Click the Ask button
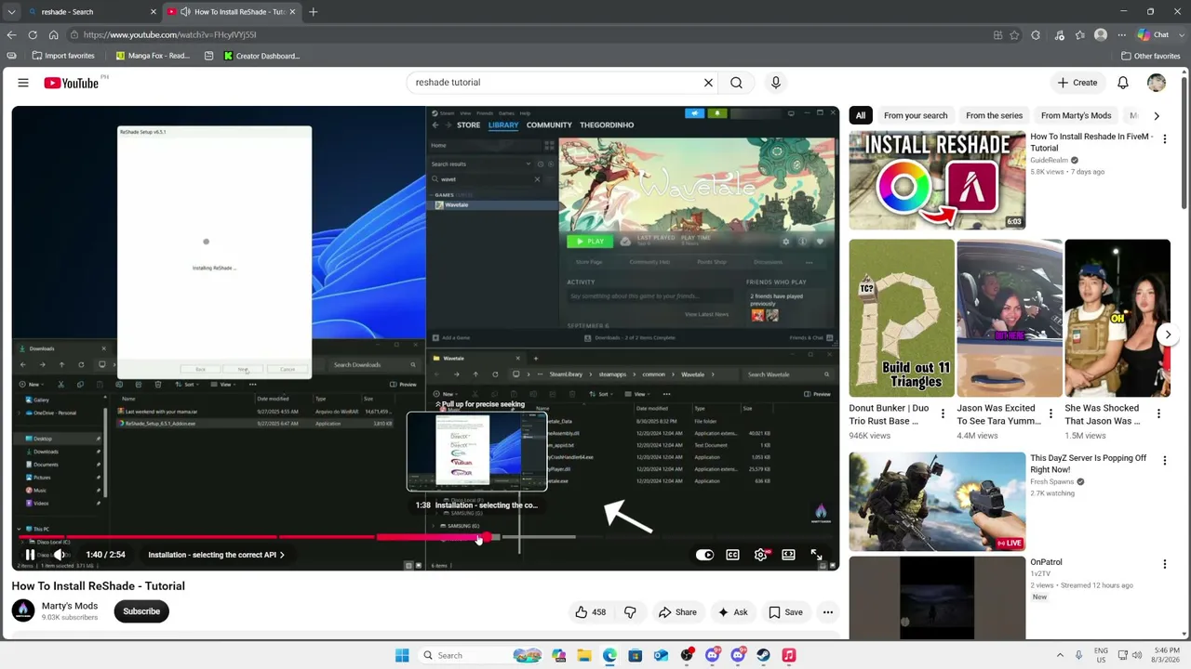This screenshot has height=669, width=1191. 732,612
